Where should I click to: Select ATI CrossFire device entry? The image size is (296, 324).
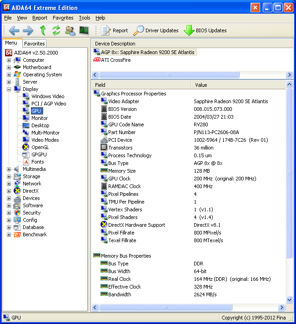[116, 60]
